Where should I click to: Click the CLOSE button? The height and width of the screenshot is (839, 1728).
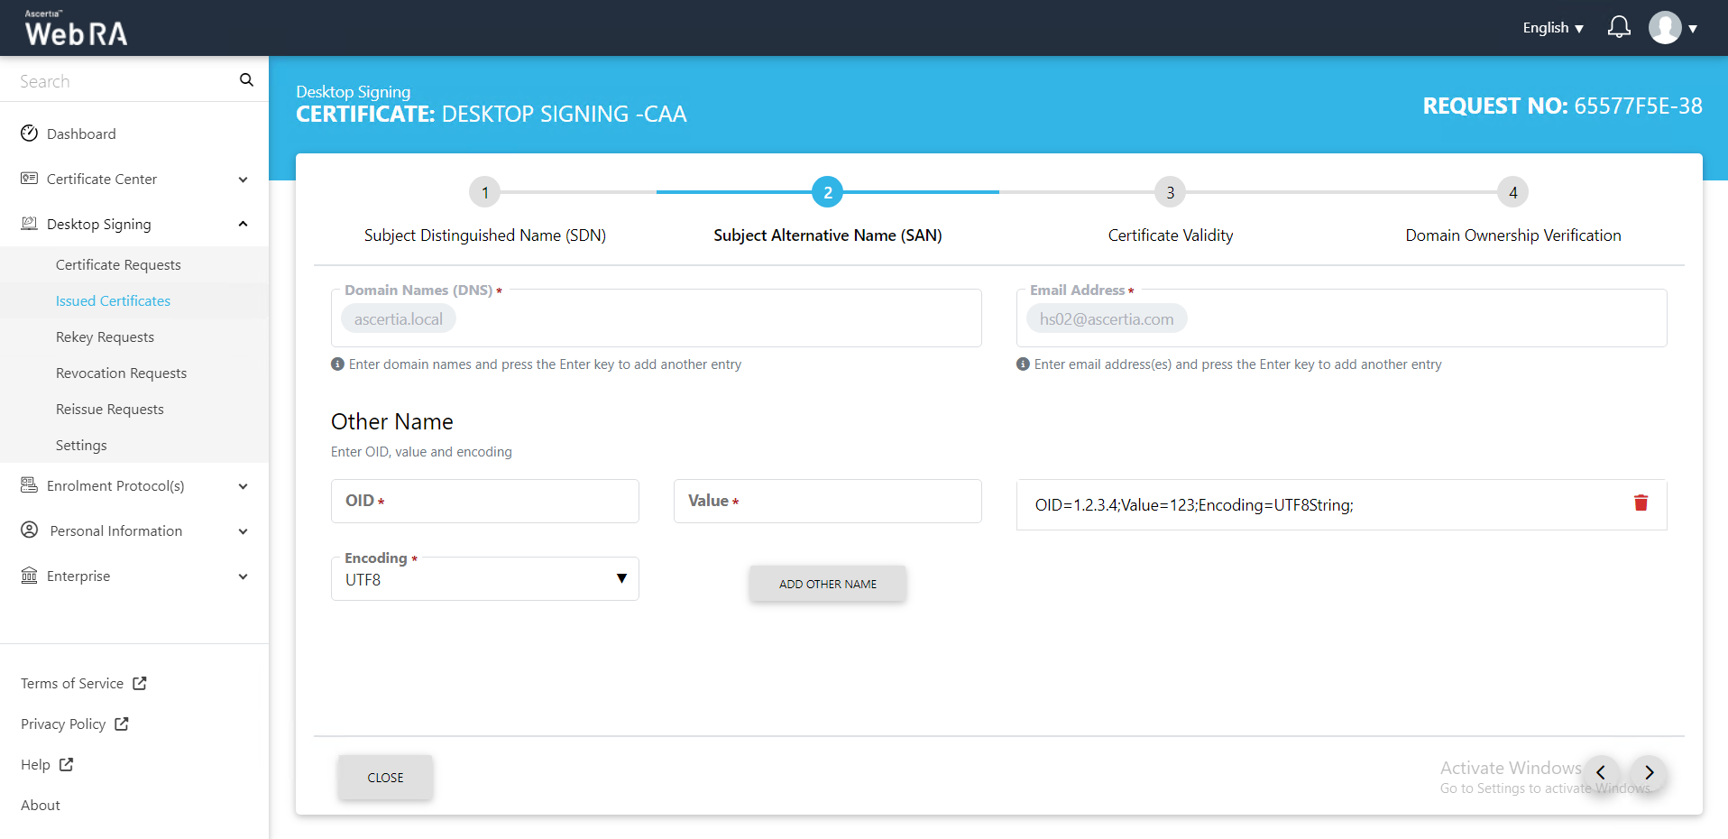385,777
